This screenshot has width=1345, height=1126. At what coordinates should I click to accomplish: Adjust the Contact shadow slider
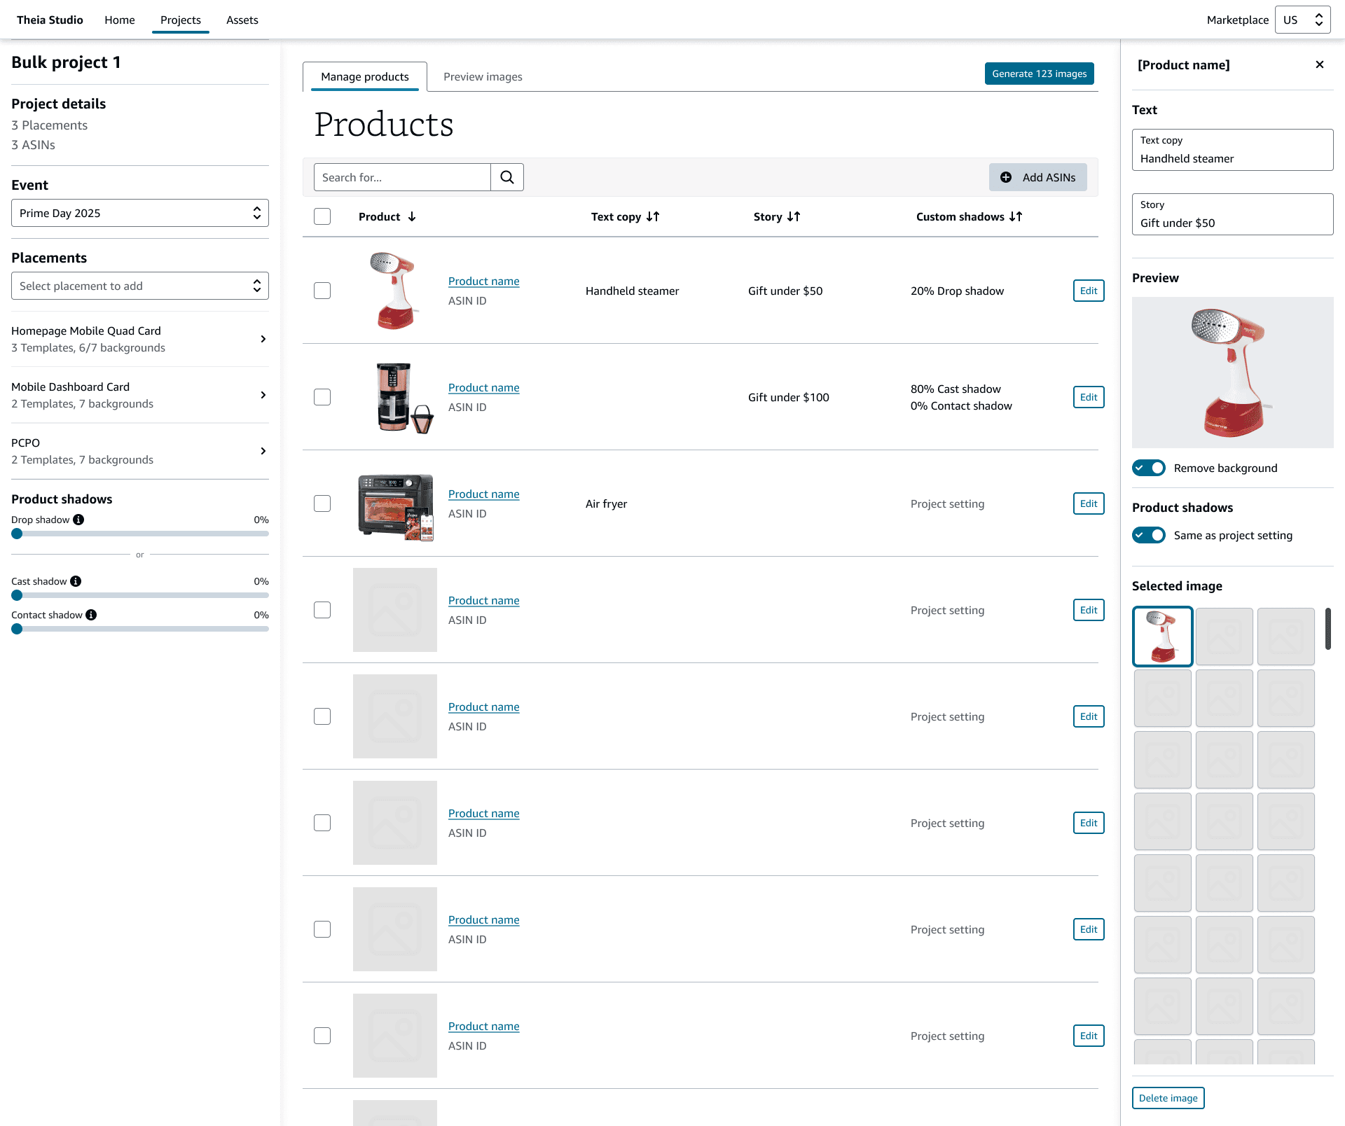pos(140,629)
